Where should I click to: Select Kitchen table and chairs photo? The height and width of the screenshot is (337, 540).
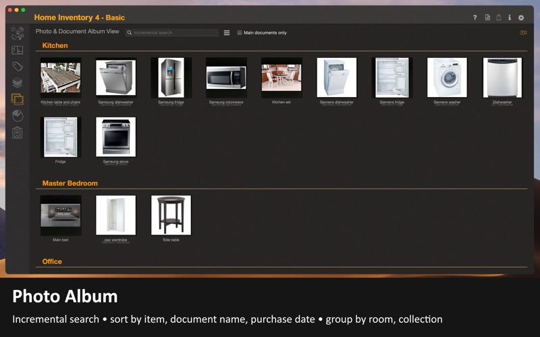tap(61, 78)
